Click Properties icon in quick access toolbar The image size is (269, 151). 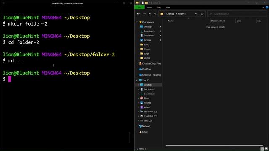click(142, 3)
